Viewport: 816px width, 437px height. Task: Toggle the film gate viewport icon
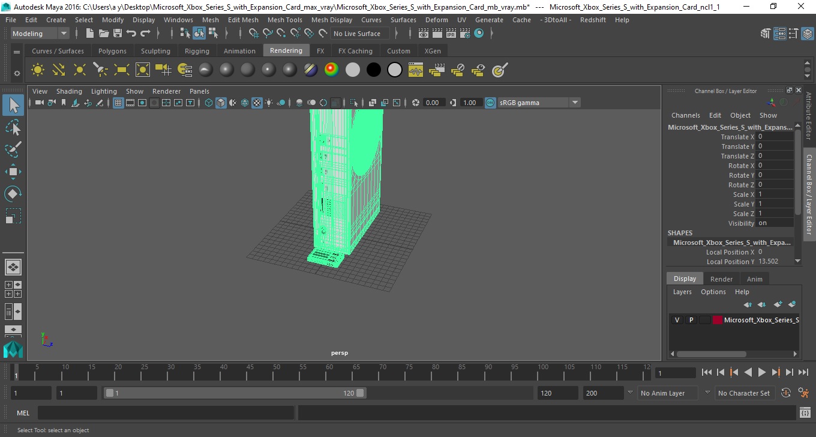click(130, 103)
